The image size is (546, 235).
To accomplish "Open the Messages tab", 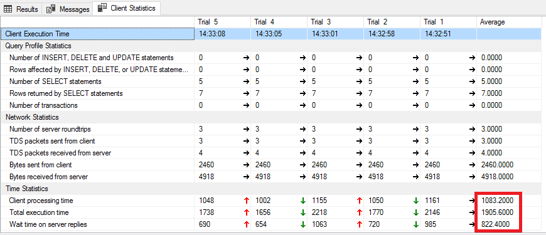I will pyautogui.click(x=67, y=9).
